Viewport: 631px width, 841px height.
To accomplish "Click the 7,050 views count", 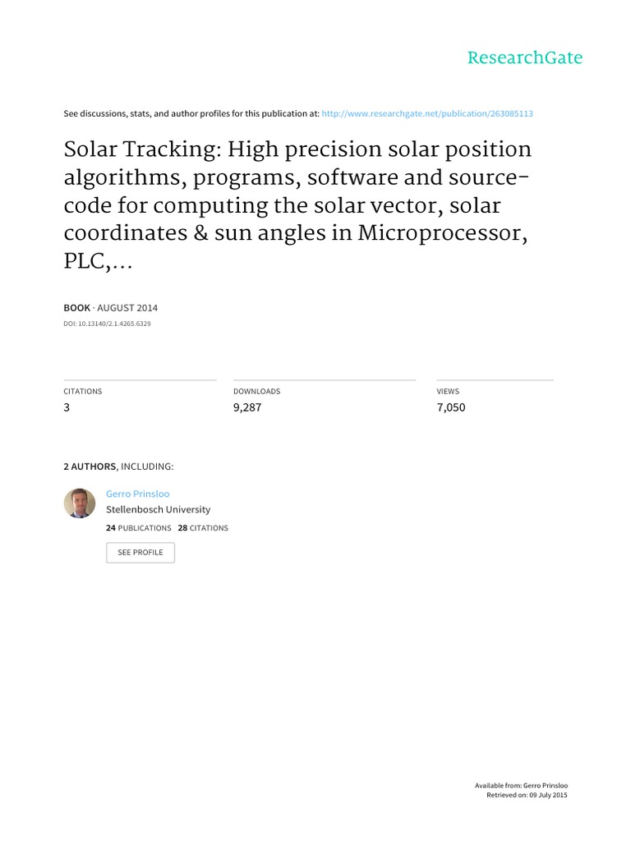I will (x=450, y=407).
